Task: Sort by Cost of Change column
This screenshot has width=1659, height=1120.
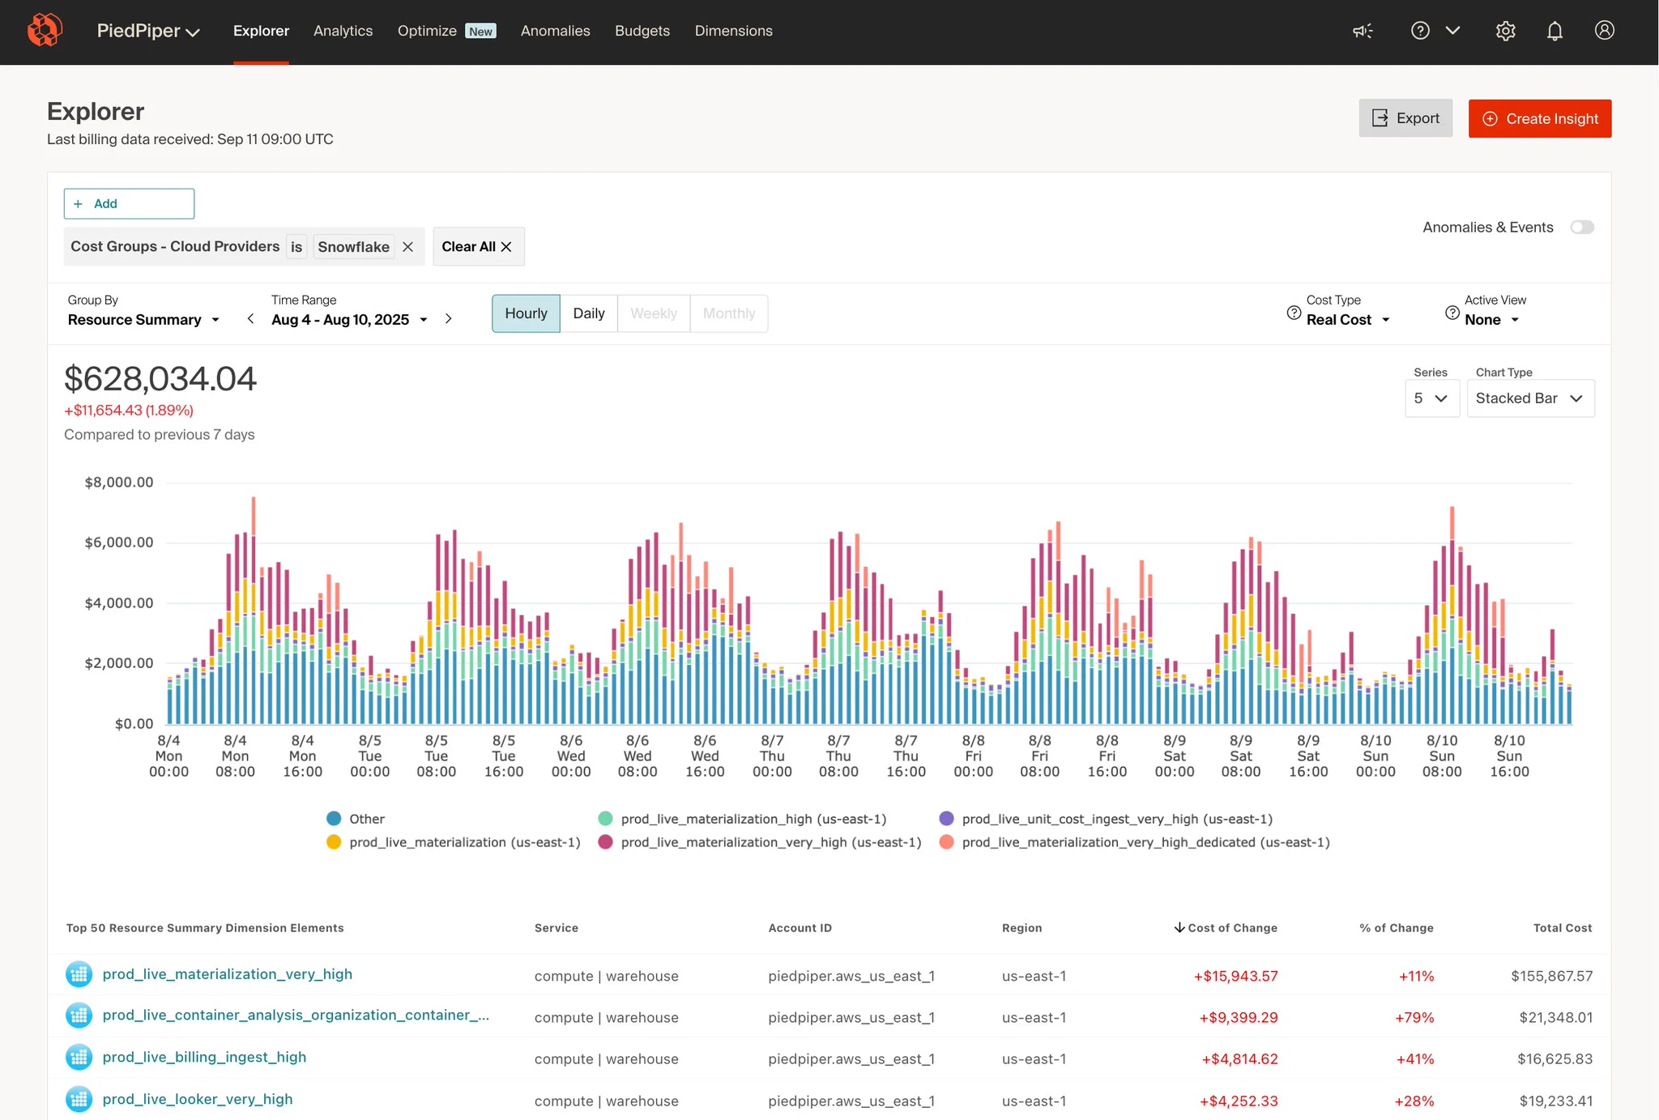Action: point(1226,928)
